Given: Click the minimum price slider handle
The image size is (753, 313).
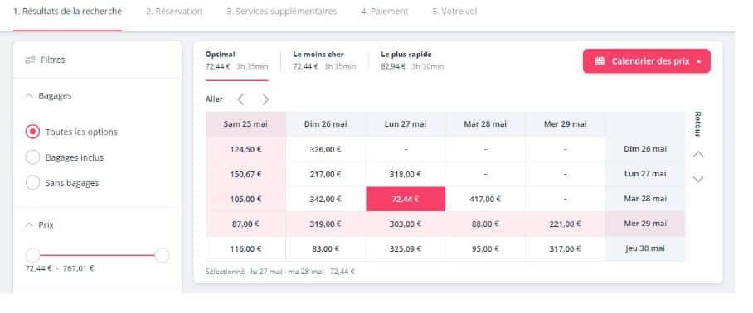Looking at the screenshot, I should click(x=32, y=256).
